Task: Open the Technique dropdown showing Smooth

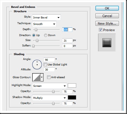Action: pyautogui.click(x=44, y=24)
